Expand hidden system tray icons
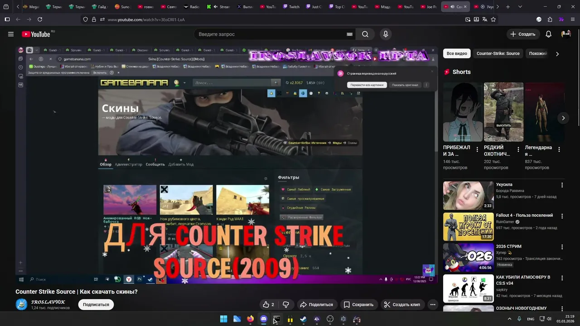The width and height of the screenshot is (580, 326). pos(509,319)
